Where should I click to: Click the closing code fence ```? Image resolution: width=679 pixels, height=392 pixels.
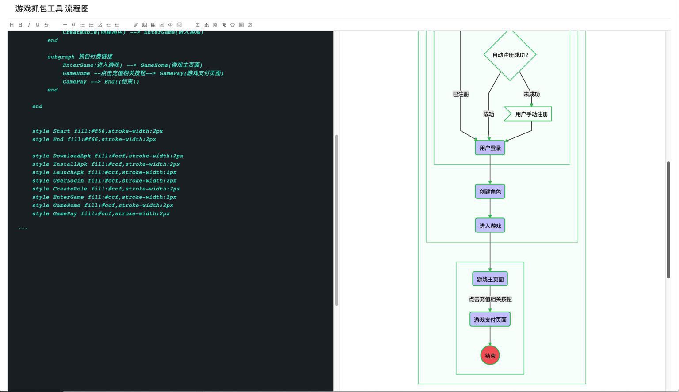click(23, 228)
